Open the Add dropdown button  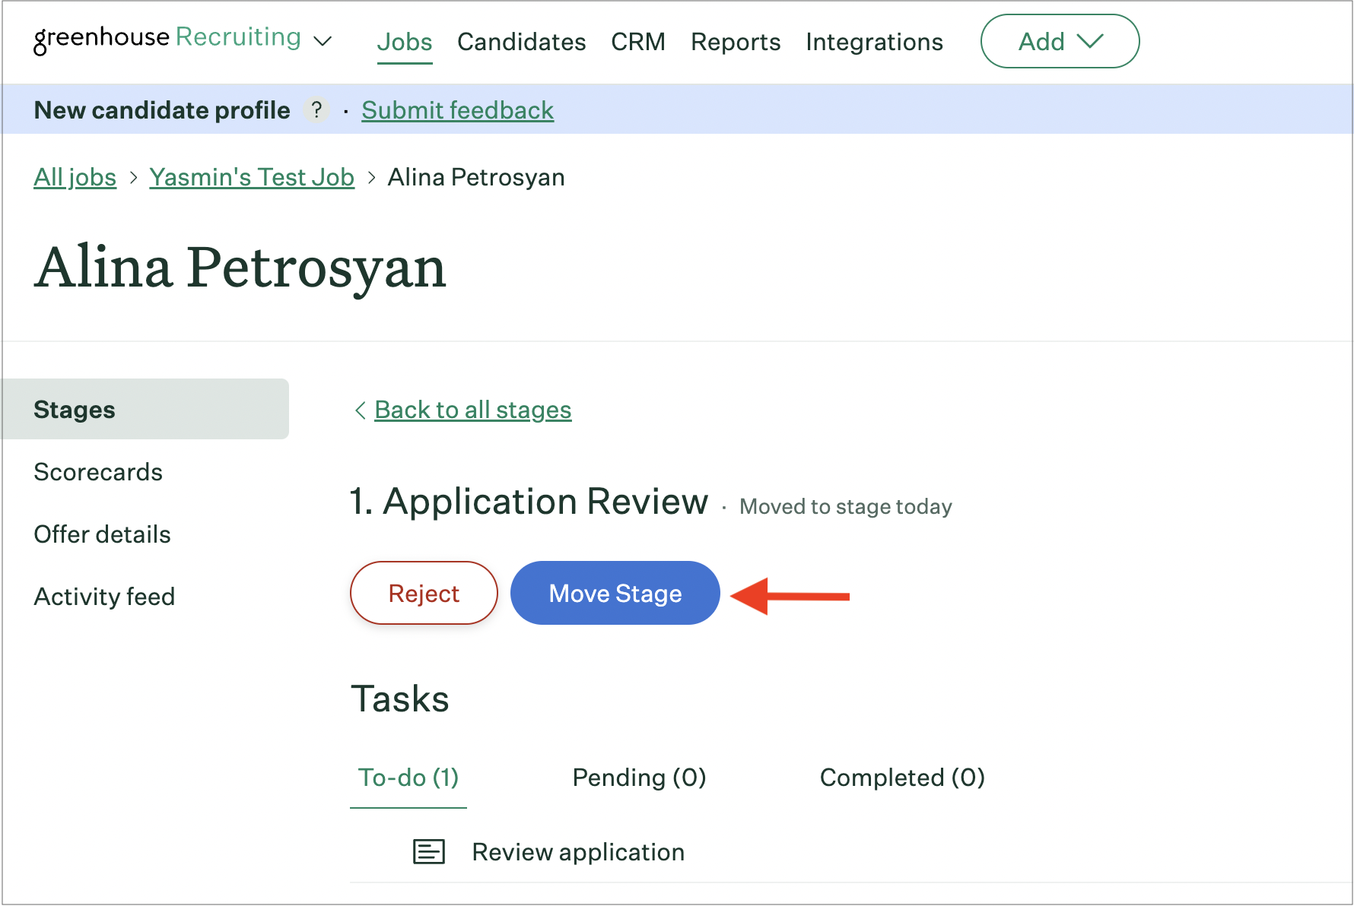[x=1060, y=41]
